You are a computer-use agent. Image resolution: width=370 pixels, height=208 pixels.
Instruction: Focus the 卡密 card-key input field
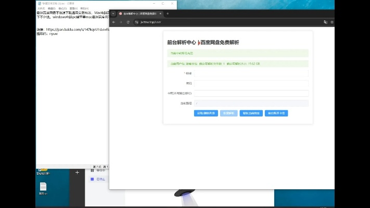pos(251,94)
